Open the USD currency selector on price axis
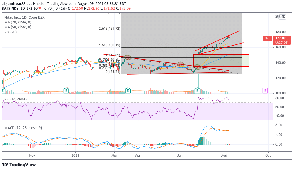Image resolution: width=294 pixels, height=170 pixels. tap(282, 17)
